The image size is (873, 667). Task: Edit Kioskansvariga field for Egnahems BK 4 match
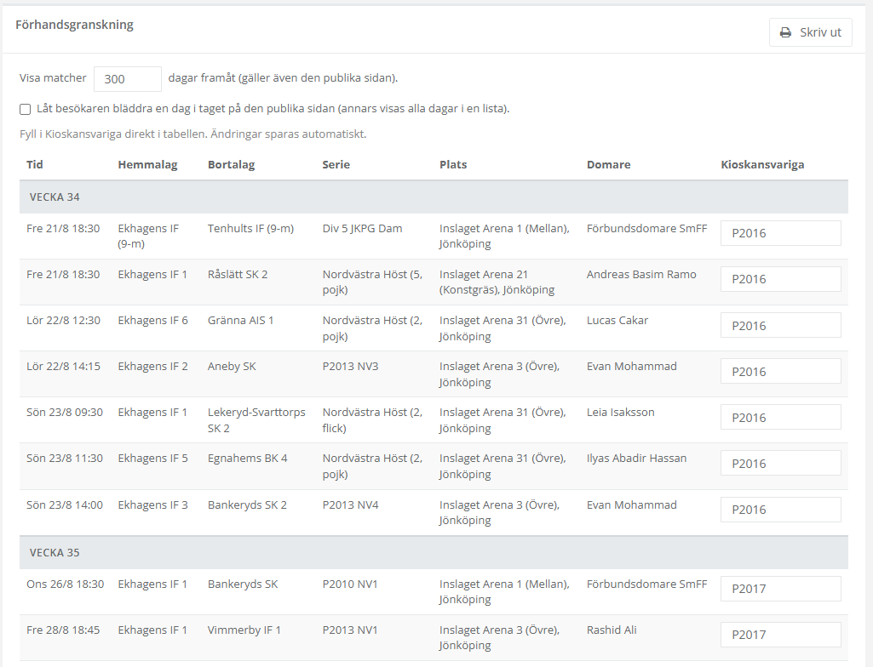click(x=780, y=464)
